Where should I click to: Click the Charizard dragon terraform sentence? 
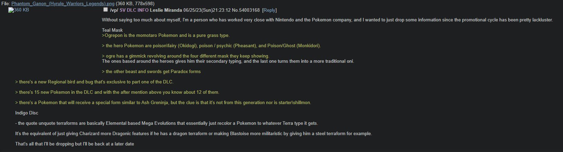pyautogui.click(x=193, y=134)
